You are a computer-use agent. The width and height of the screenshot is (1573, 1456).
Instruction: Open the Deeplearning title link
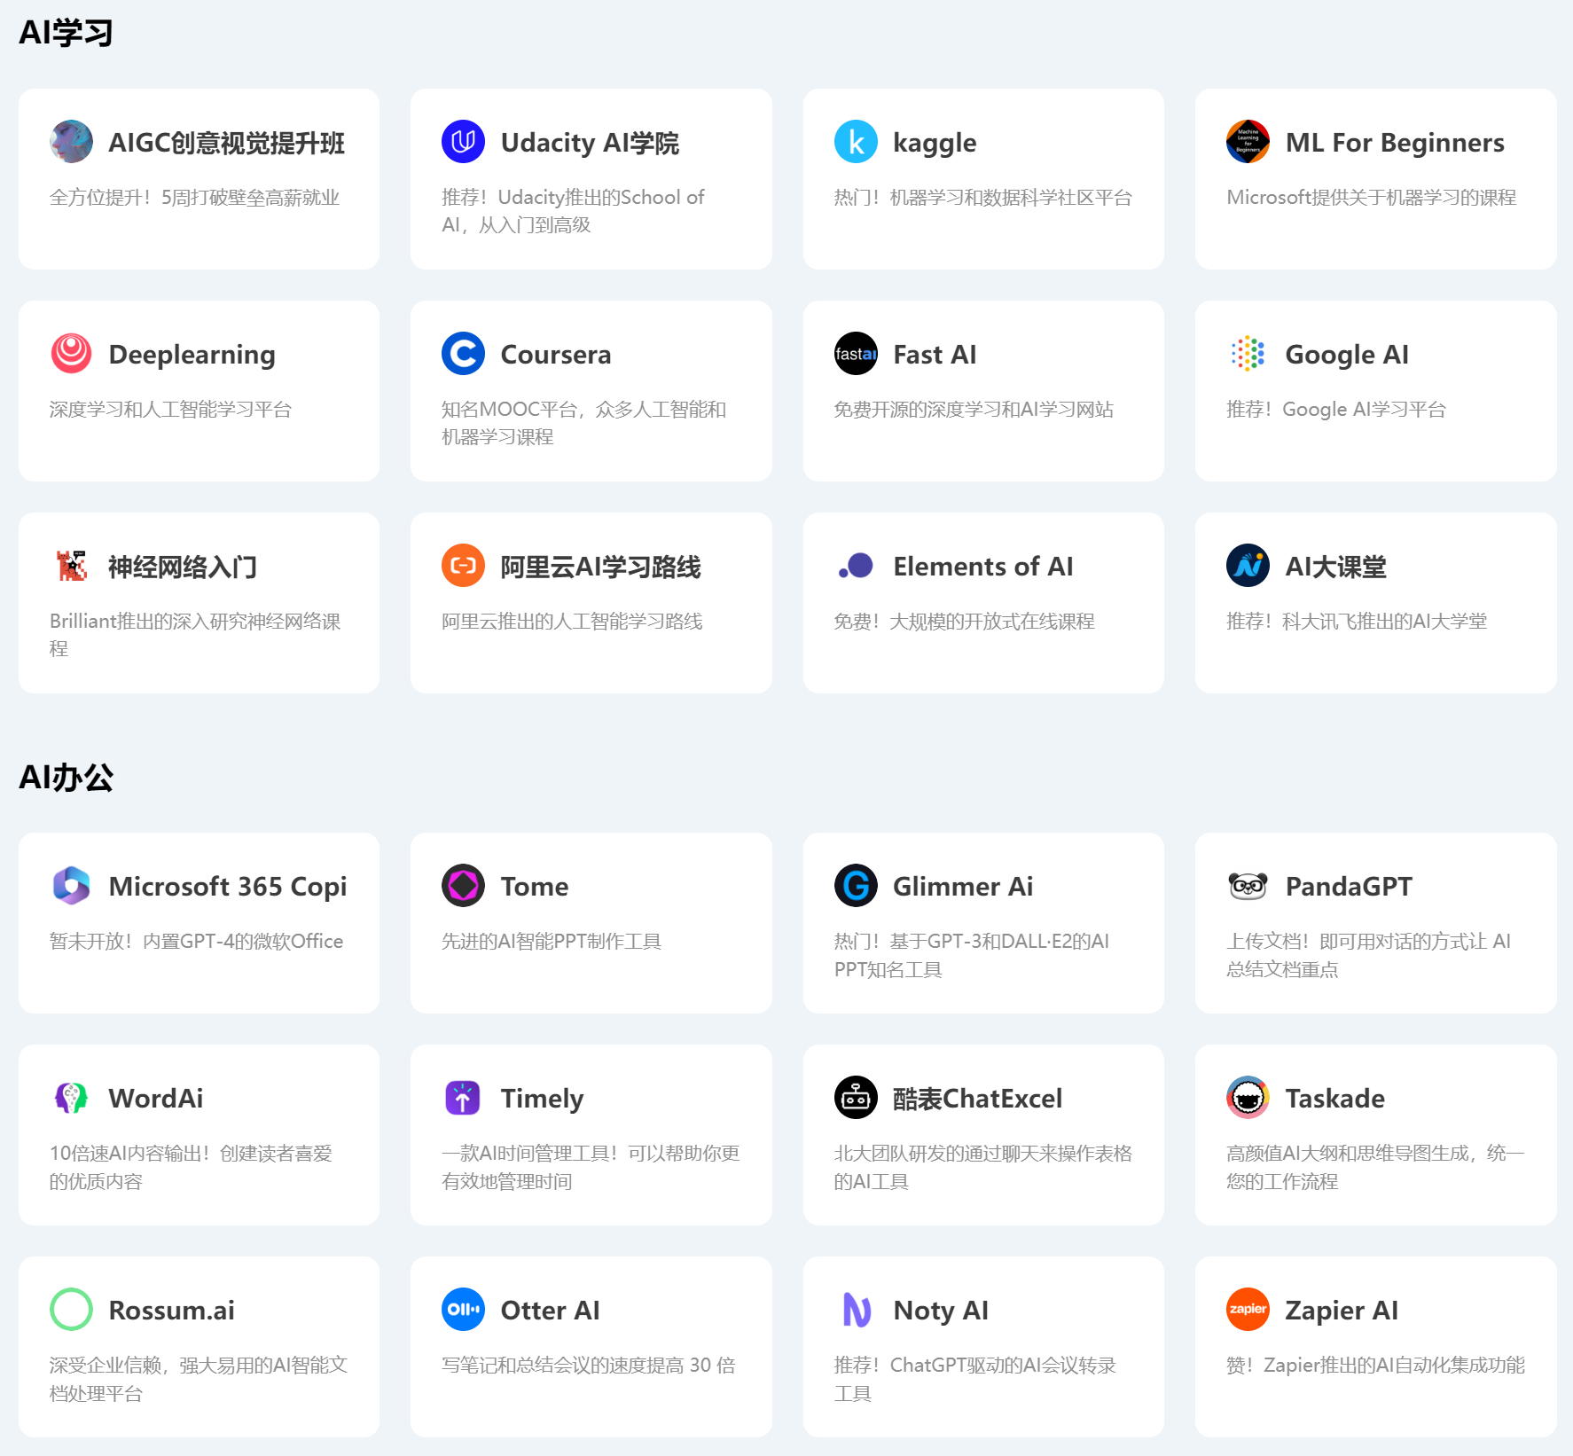[x=192, y=355]
